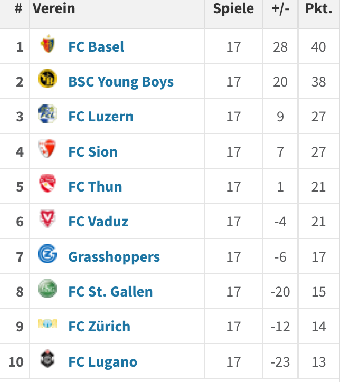Click the FC Sion crest icon
Image resolution: width=340 pixels, height=382 pixels.
click(x=47, y=149)
